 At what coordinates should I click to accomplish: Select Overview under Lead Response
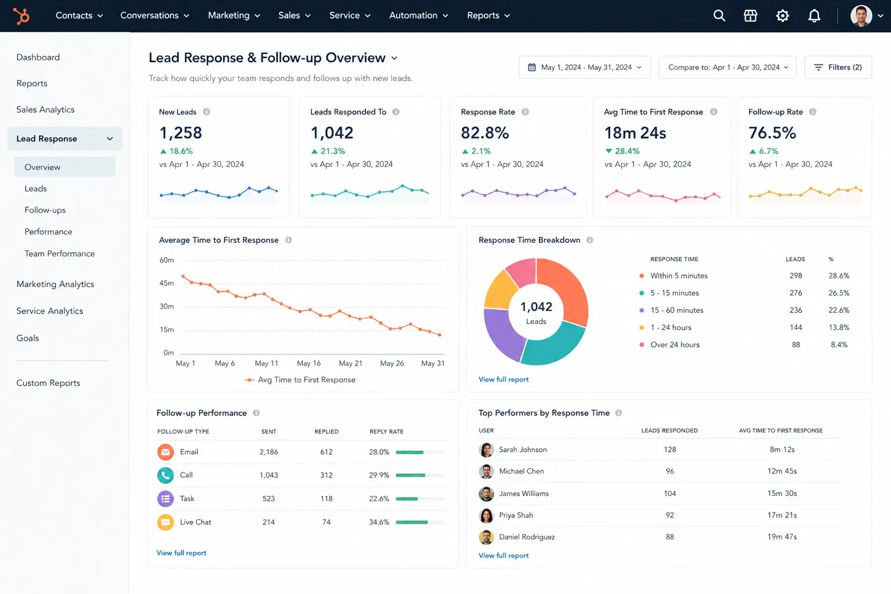pyautogui.click(x=65, y=167)
